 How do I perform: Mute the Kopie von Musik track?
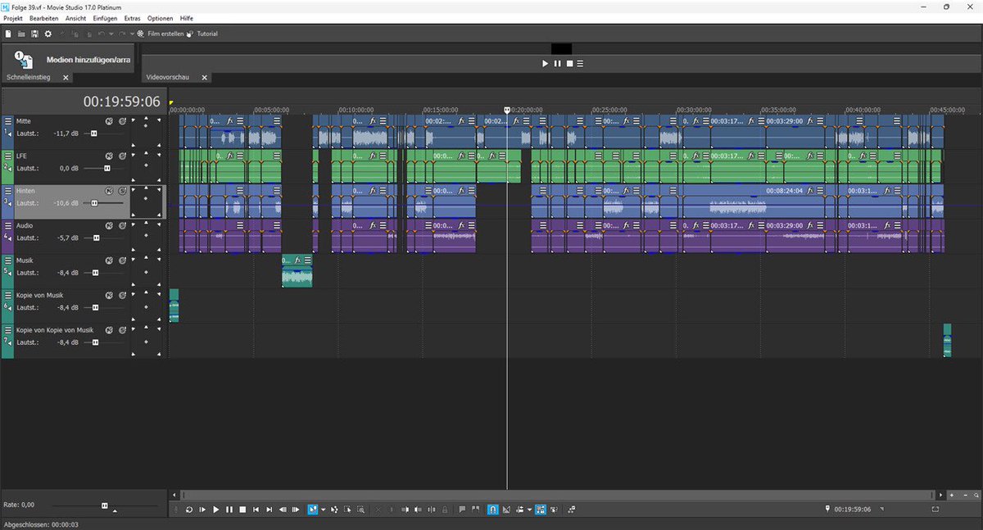(109, 295)
